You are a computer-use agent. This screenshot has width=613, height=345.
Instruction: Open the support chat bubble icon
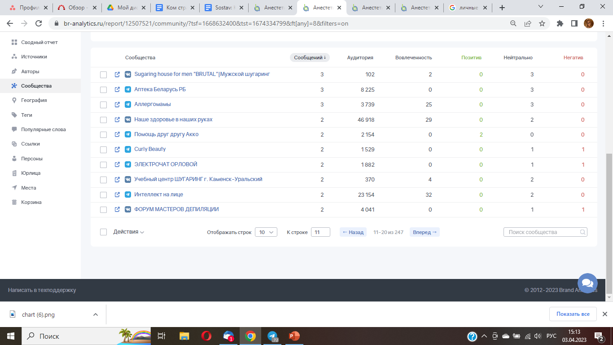(587, 283)
